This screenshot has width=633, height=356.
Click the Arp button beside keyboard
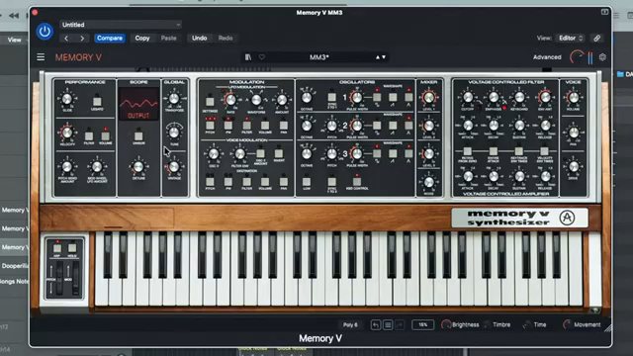[57, 248]
